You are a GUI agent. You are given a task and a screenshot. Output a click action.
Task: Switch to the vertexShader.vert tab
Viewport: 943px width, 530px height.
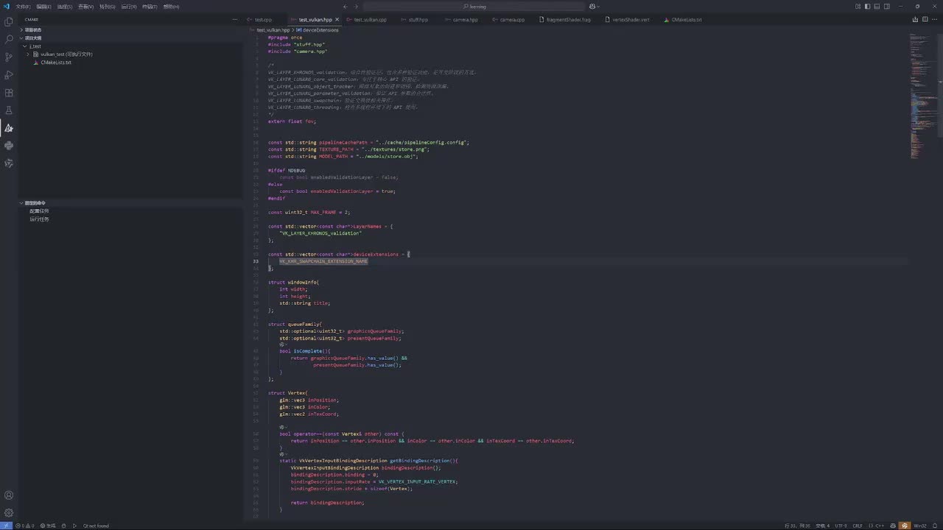coord(631,20)
